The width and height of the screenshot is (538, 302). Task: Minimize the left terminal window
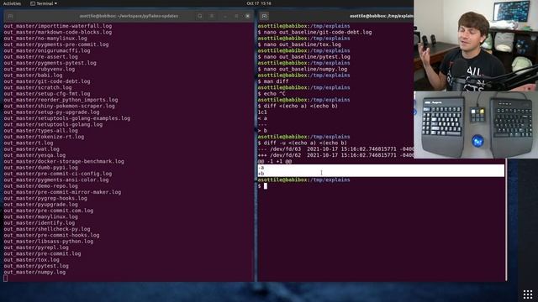[225, 16]
